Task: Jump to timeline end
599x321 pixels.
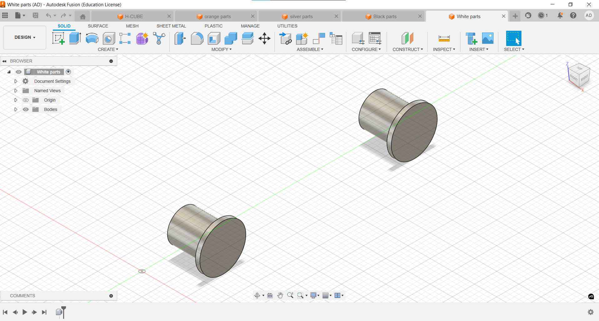Action: pos(44,312)
